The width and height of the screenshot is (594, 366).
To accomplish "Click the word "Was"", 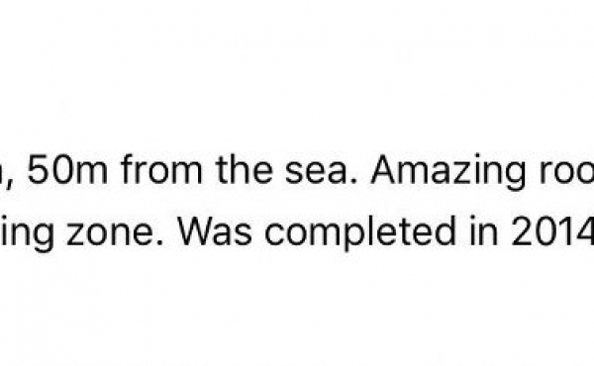I will pos(215,230).
